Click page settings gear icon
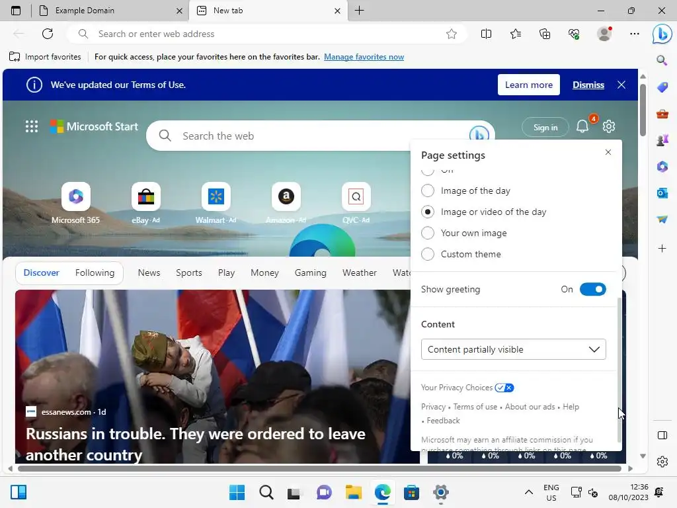Viewport: 677px width, 508px height. [x=609, y=126]
